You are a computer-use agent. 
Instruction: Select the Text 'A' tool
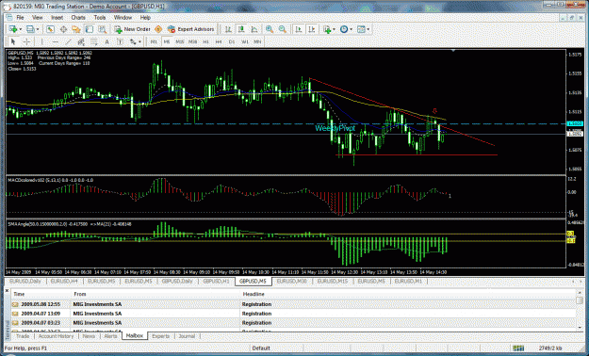107,41
